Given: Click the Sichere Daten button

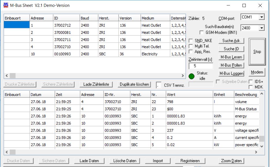Looking at the screenshot, I should 54,161.
